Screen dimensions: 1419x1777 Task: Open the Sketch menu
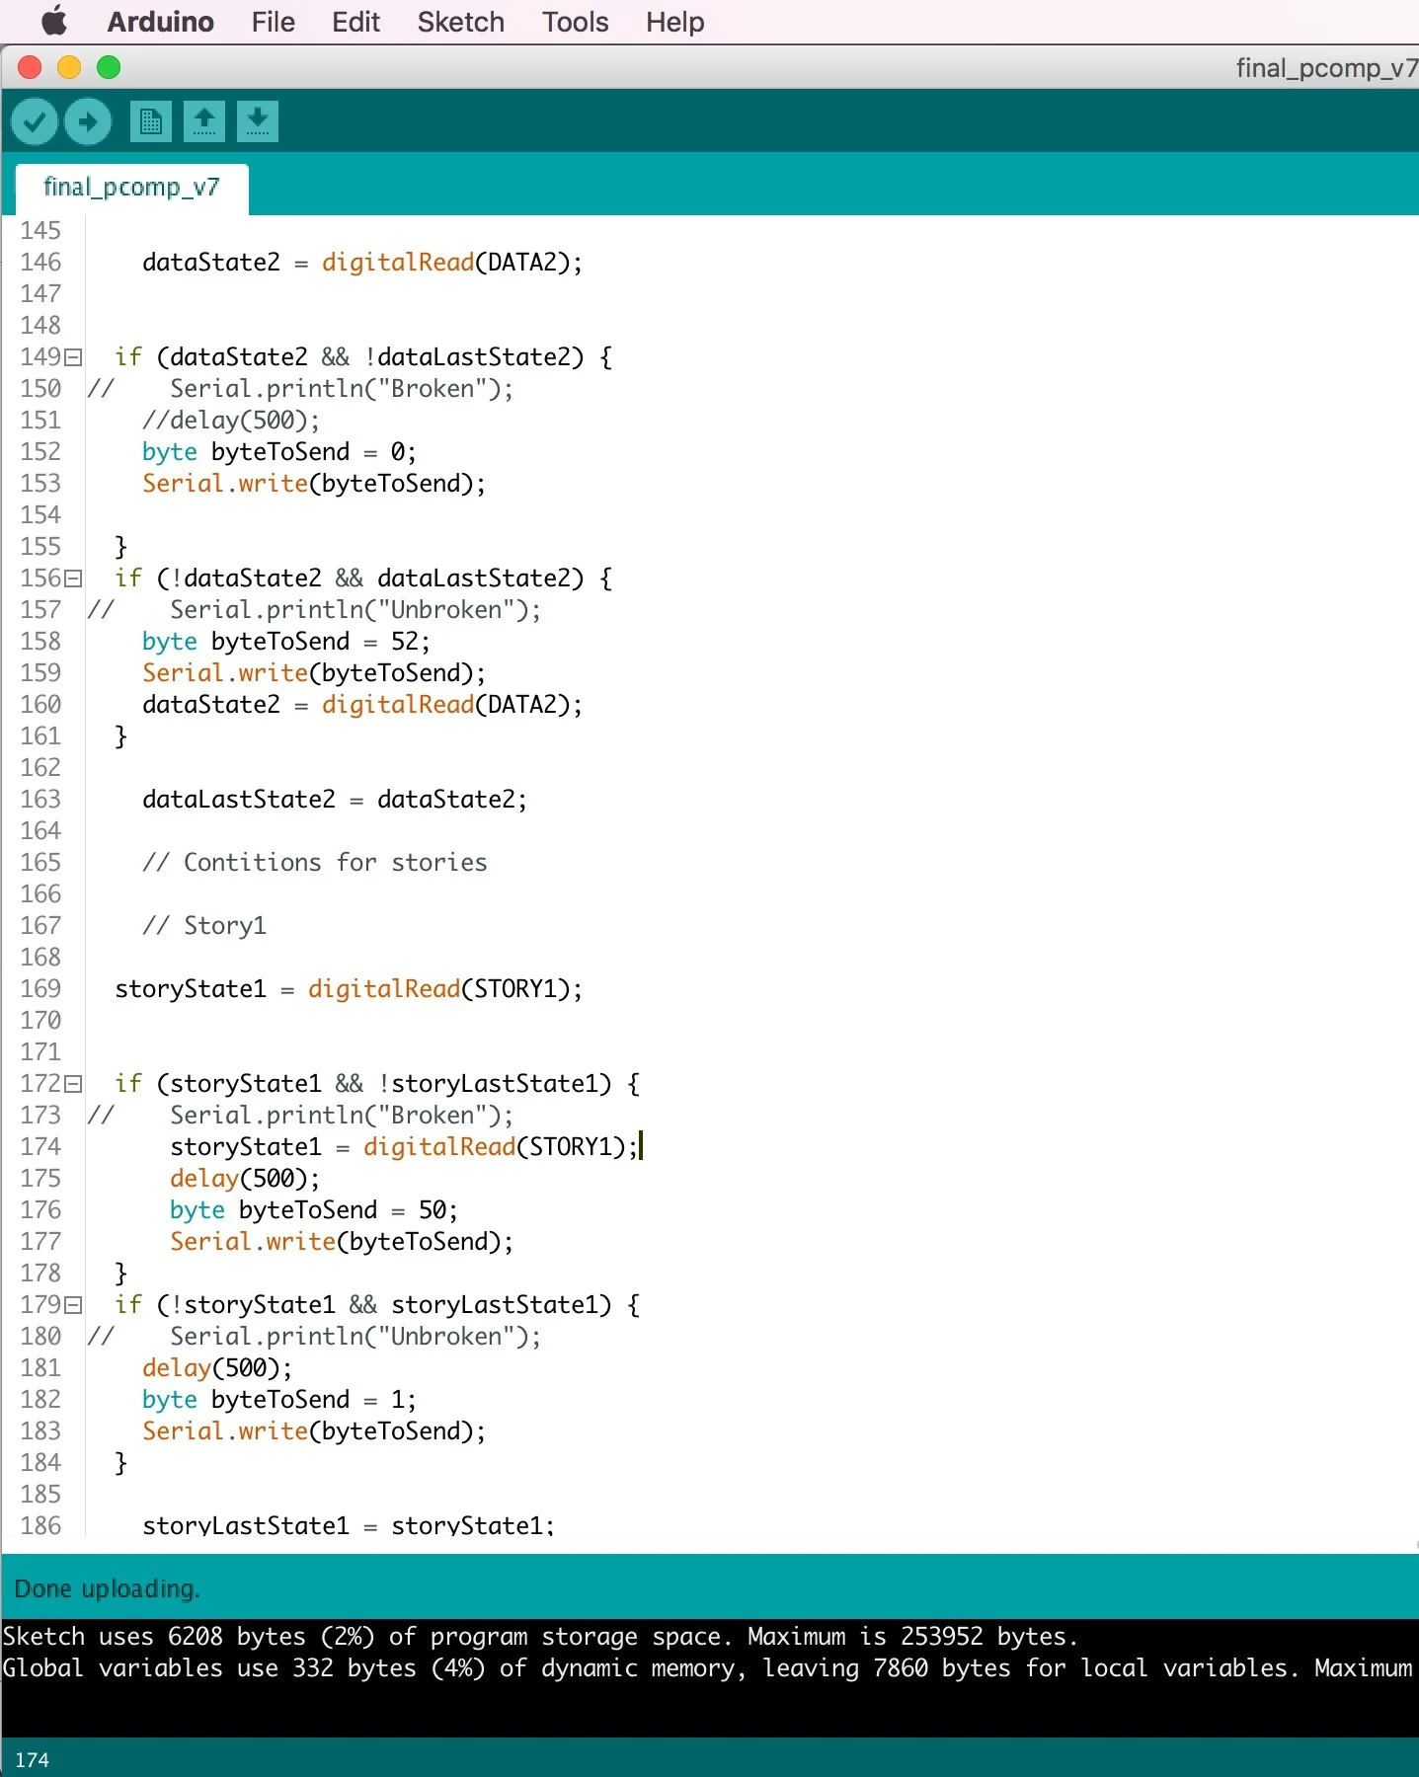[461, 22]
